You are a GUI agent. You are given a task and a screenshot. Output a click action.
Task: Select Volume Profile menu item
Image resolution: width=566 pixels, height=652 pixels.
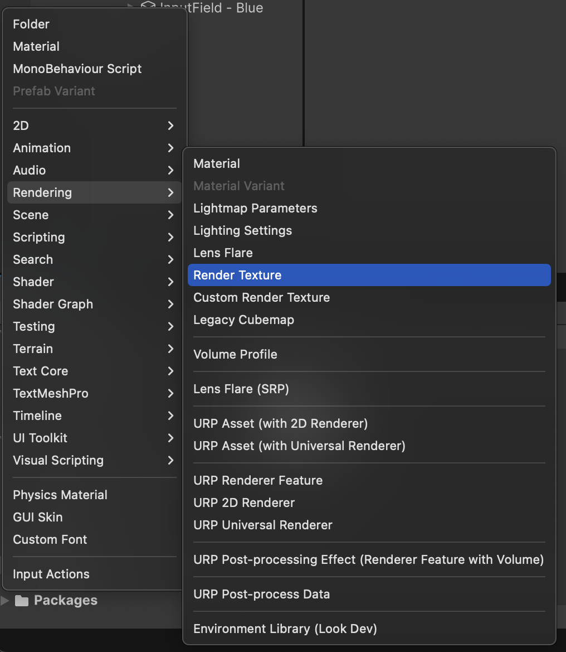[235, 354]
